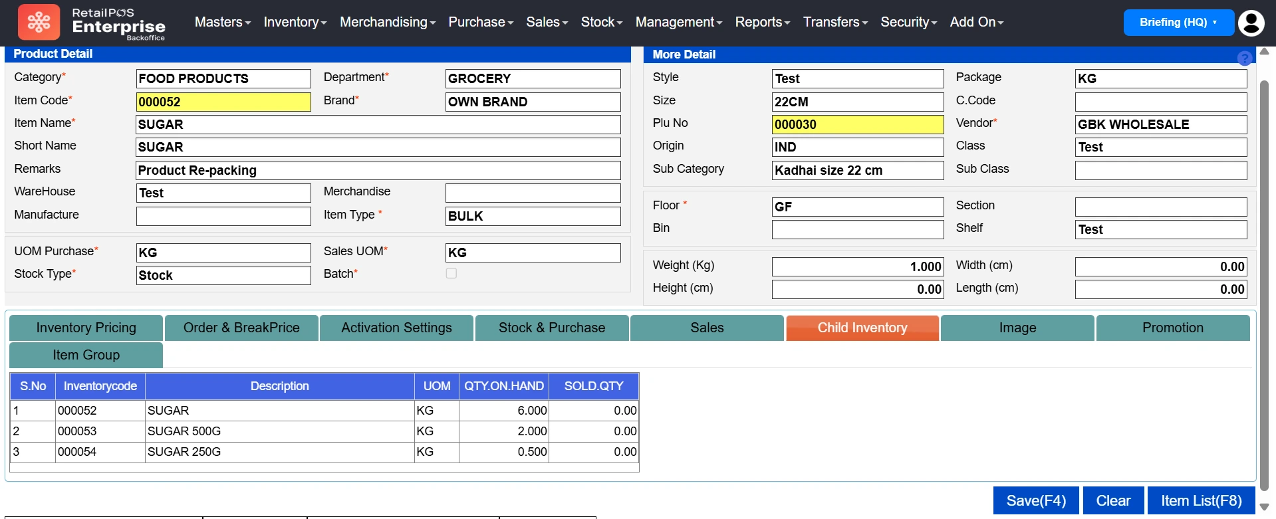The height and width of the screenshot is (519, 1276).
Task: Open the Reports menu
Action: click(x=762, y=23)
